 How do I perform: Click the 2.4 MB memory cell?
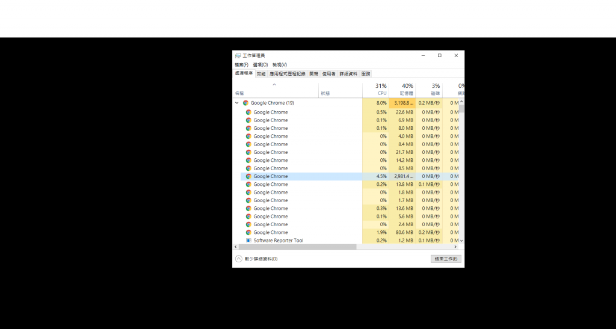402,224
